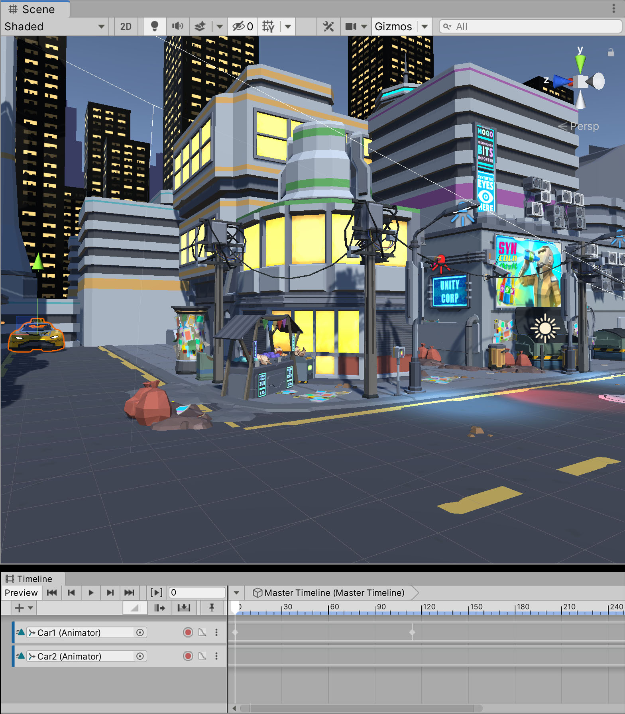Show the curves view for the Car2 track
This screenshot has width=625, height=714.
pos(202,656)
